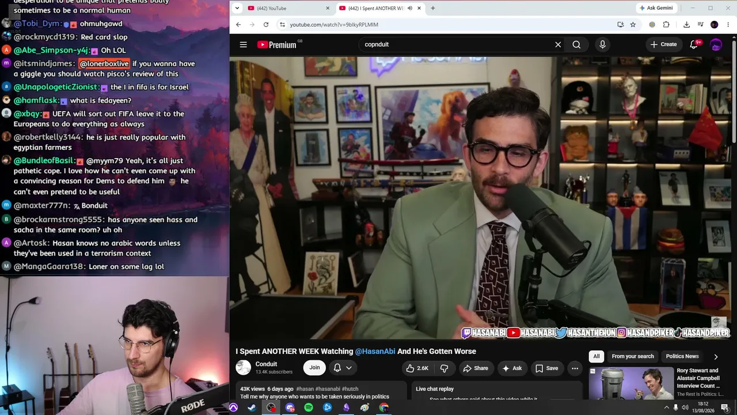Share the video
Viewport: 737px width, 415px height.
point(476,368)
